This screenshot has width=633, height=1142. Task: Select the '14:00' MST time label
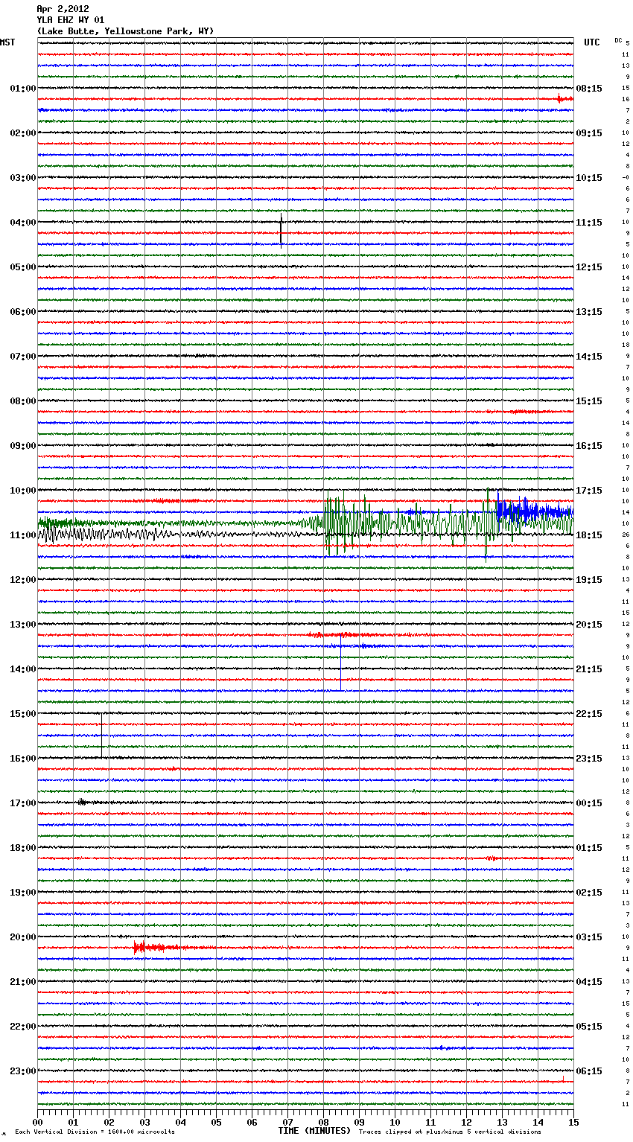click(x=23, y=669)
